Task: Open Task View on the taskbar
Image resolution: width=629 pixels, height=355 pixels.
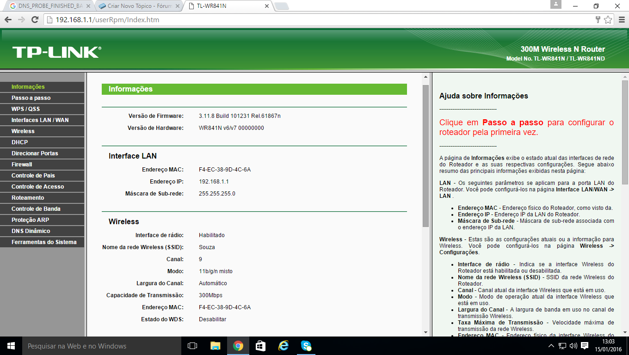Action: pyautogui.click(x=192, y=346)
